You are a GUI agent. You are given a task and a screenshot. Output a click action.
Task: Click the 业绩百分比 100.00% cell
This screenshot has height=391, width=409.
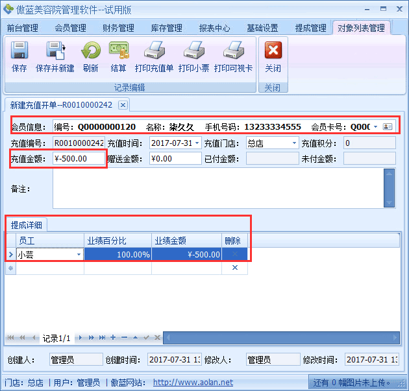pos(118,254)
